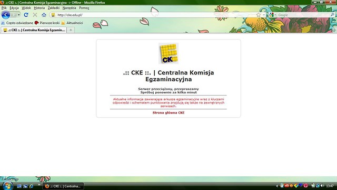Reload the page with the refresh icon
The image size is (337, 190).
coord(26,15)
